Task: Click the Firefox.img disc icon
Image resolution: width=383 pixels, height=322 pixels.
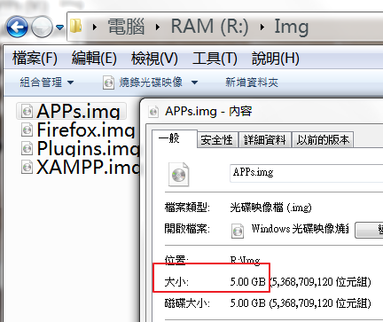Action: pos(27,130)
